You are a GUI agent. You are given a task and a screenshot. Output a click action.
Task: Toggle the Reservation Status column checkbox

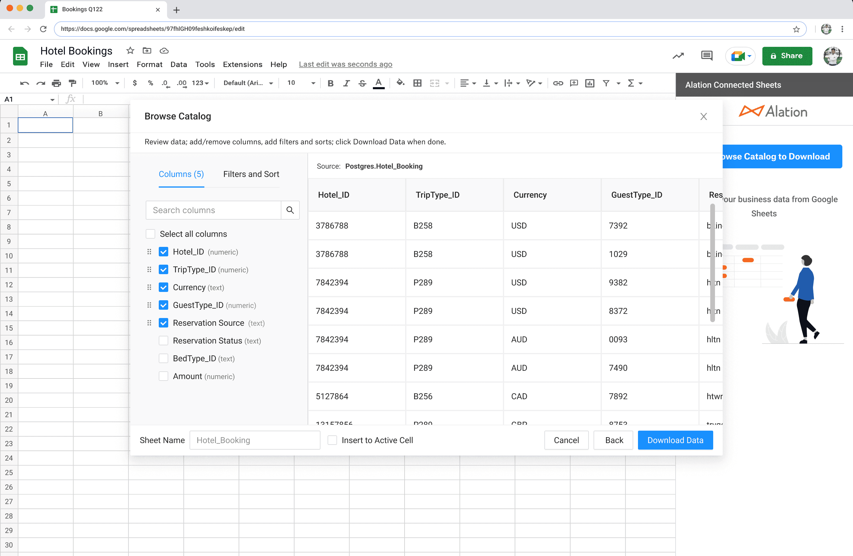(163, 341)
